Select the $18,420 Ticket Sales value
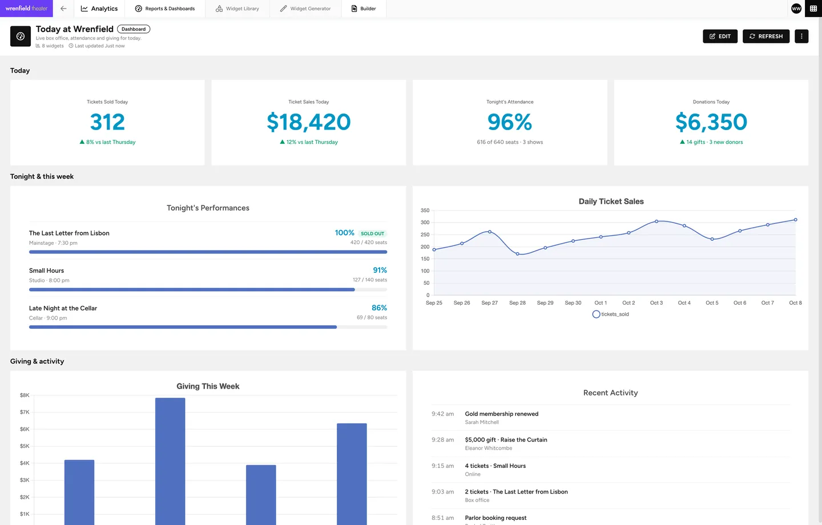The height and width of the screenshot is (525, 822). [309, 122]
